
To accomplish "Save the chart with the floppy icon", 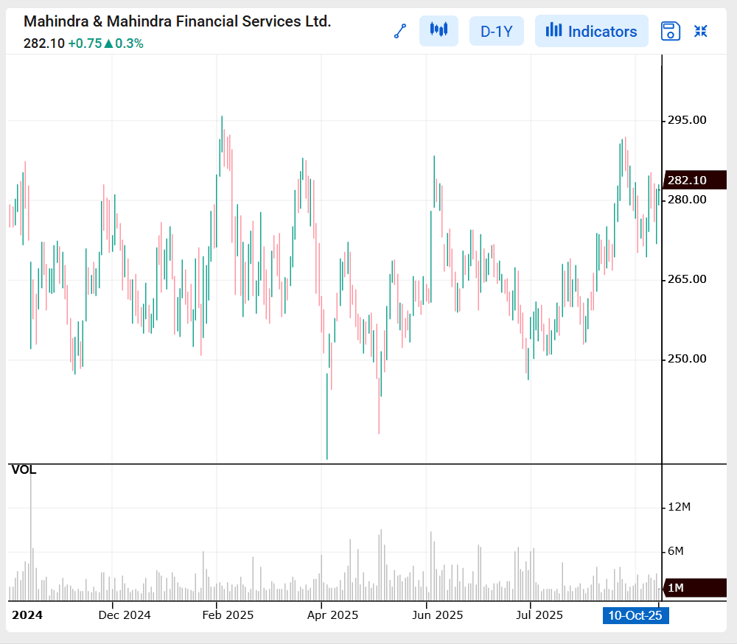I will click(670, 32).
